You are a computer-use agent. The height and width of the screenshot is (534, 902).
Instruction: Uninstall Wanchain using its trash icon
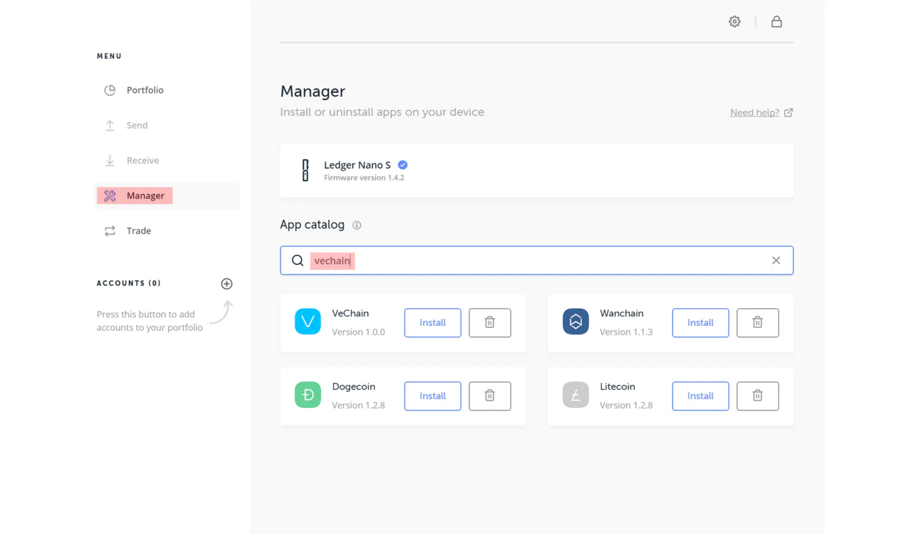757,323
